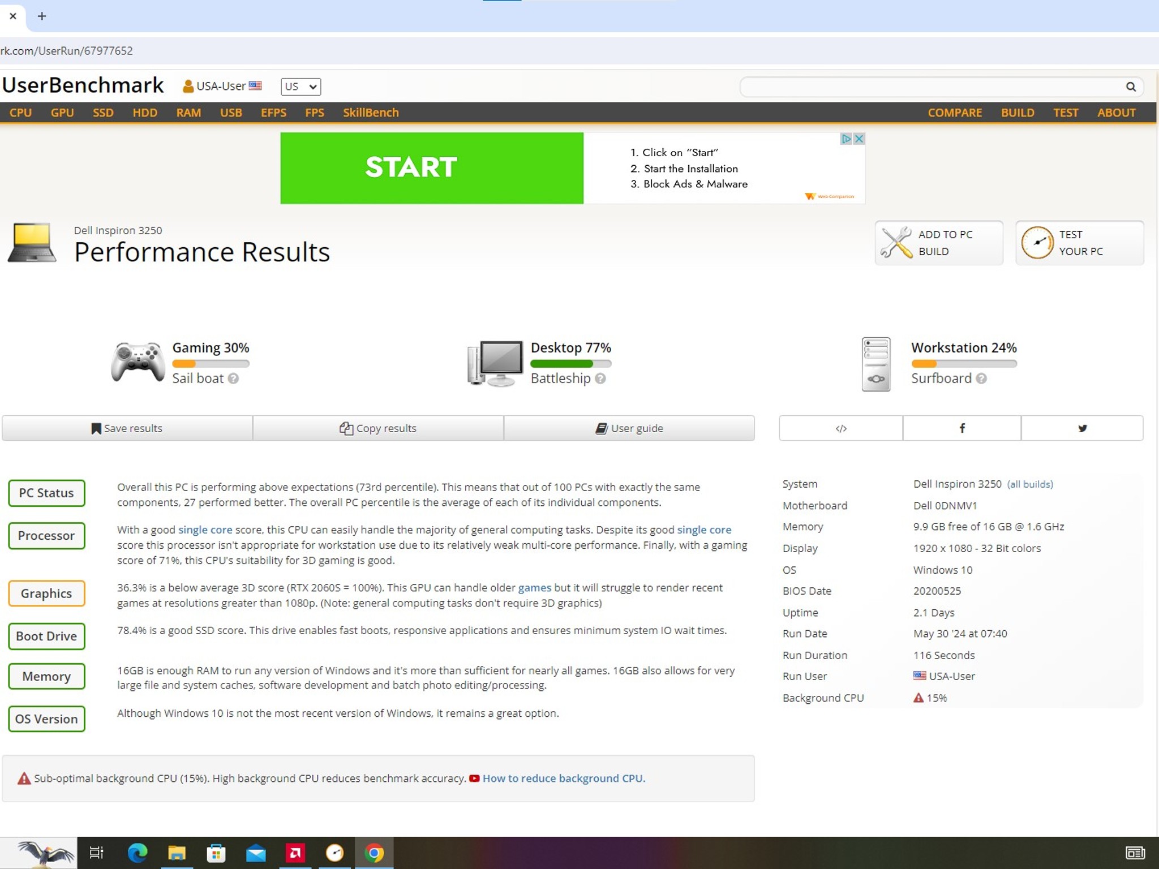1159x869 pixels.
Task: Focus the site search input field
Action: (x=931, y=87)
